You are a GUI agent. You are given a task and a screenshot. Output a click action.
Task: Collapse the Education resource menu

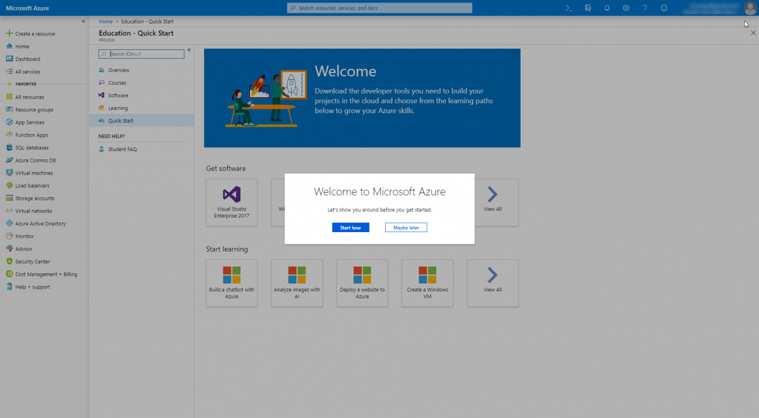[x=188, y=49]
